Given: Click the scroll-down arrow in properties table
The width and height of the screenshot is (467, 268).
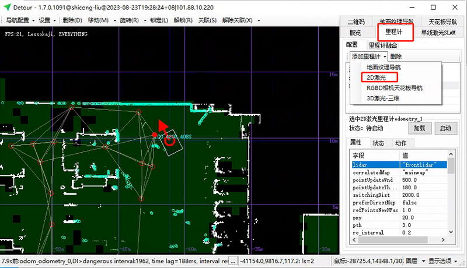Looking at the screenshot, I should tap(451, 237).
